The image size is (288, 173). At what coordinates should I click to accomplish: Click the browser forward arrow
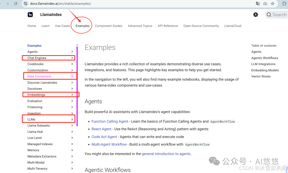point(7,3)
